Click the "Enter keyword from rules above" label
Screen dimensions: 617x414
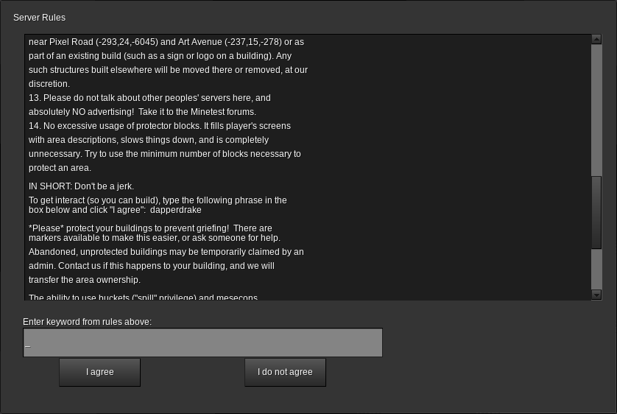coord(87,322)
